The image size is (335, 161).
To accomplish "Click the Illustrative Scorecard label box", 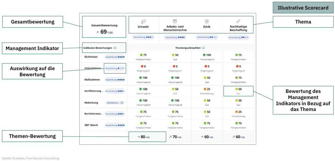I will pos(303,8).
